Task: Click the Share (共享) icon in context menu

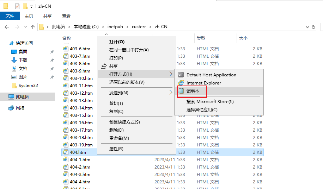Action: tap(103, 66)
